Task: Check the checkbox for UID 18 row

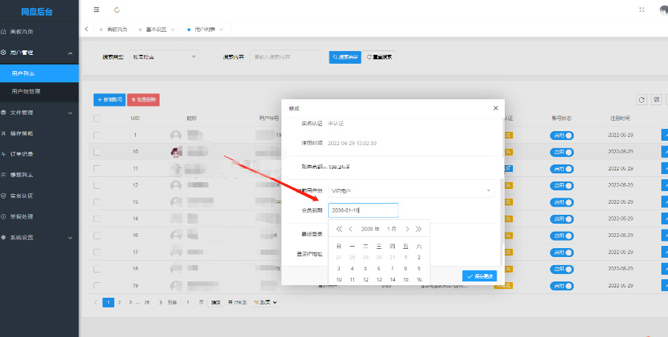Action: [97, 269]
